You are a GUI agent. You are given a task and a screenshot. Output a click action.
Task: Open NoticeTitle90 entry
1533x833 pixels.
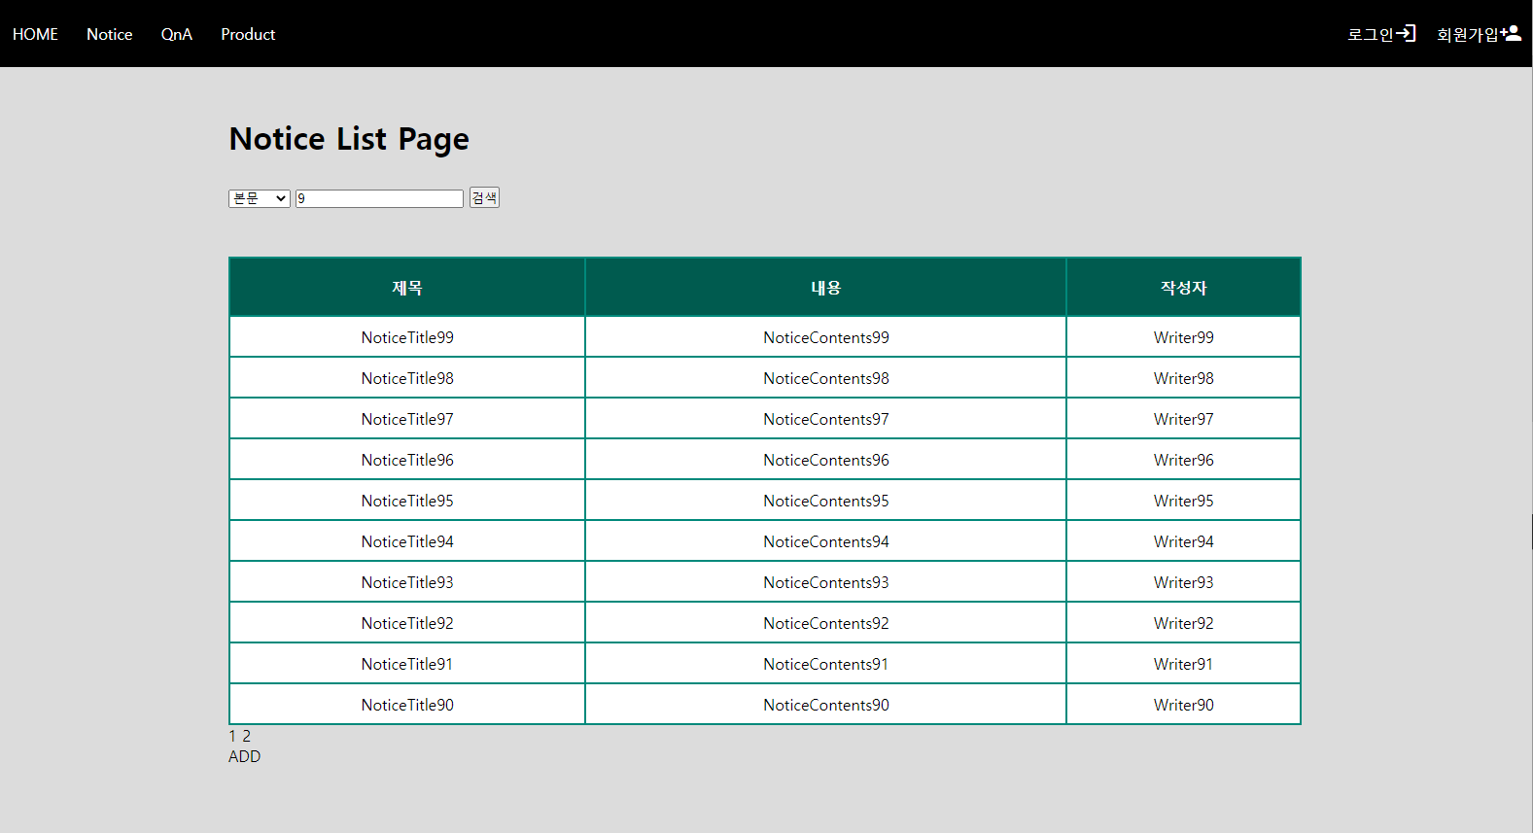pyautogui.click(x=407, y=705)
